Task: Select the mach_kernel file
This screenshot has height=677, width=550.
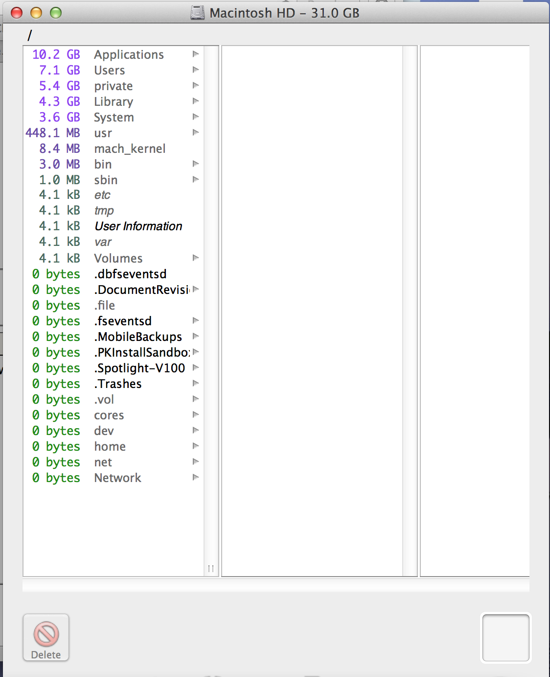Action: tap(130, 149)
